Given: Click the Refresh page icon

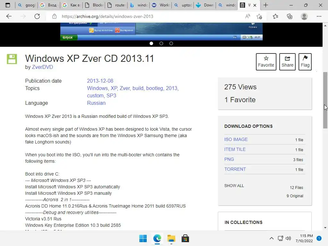Looking at the screenshot, I should pyautogui.click(x=37, y=16).
